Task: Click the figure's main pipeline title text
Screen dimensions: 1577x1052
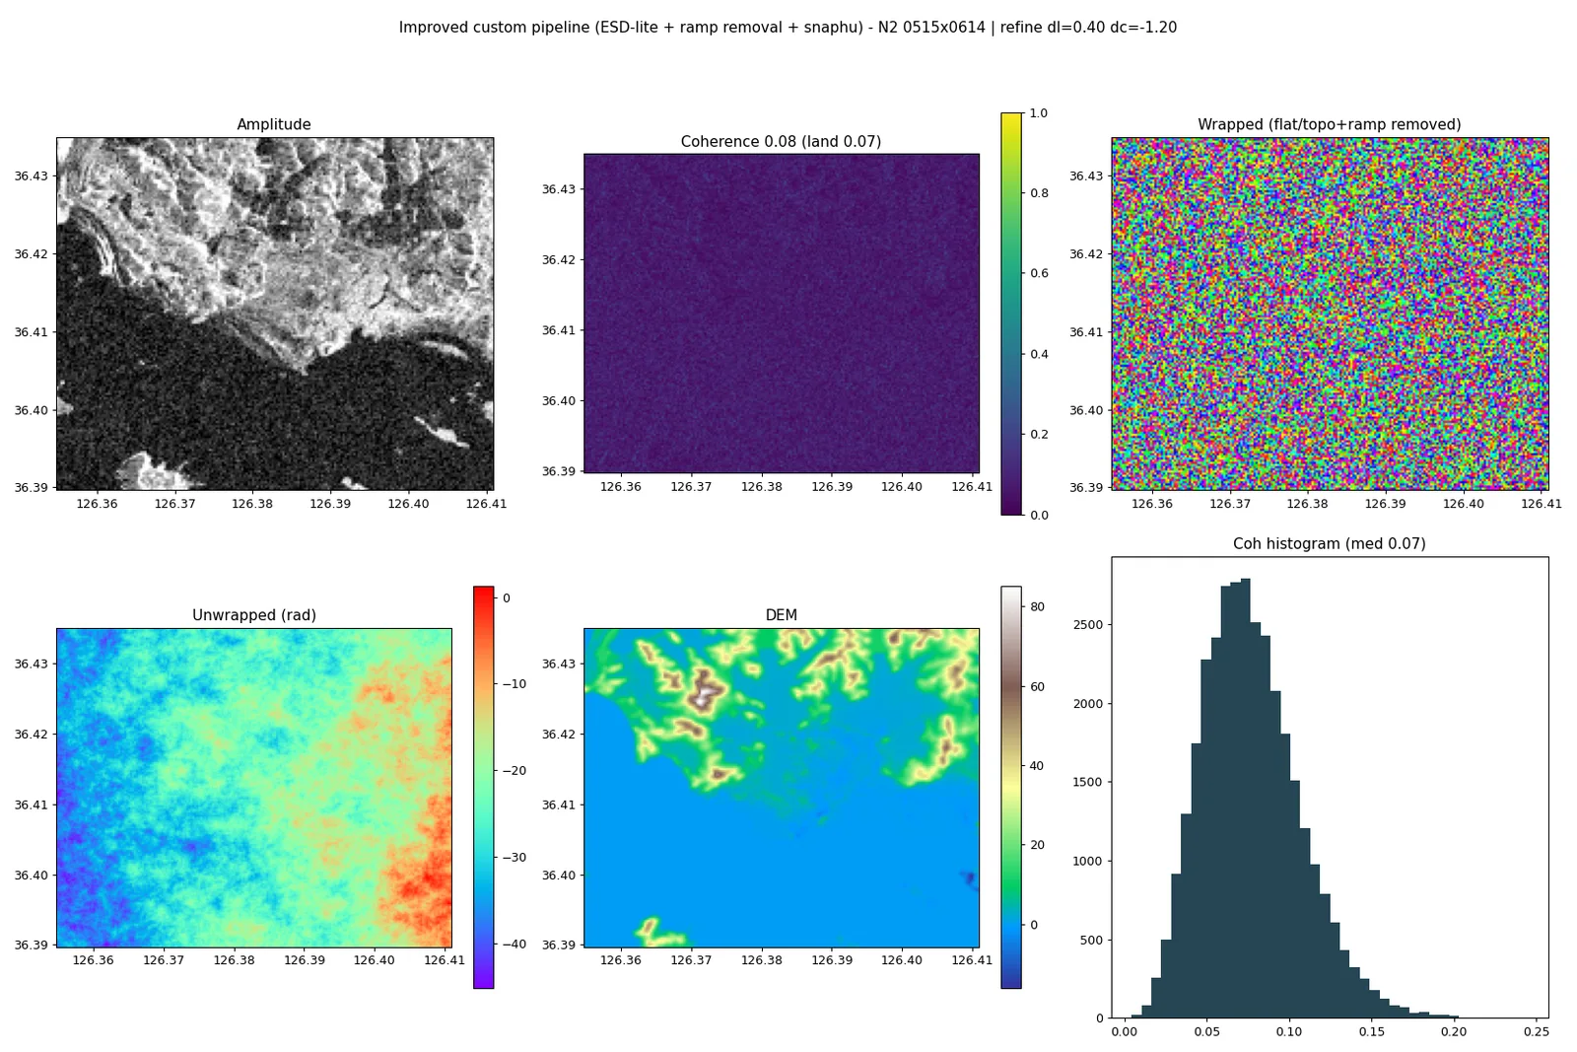Action: click(788, 28)
